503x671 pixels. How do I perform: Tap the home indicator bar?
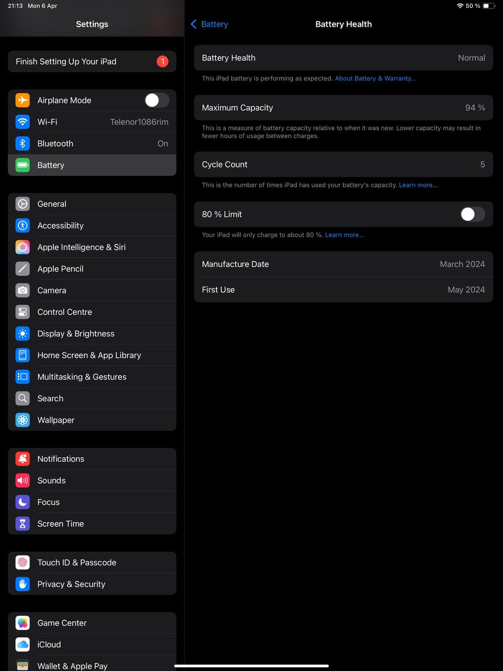(251, 666)
